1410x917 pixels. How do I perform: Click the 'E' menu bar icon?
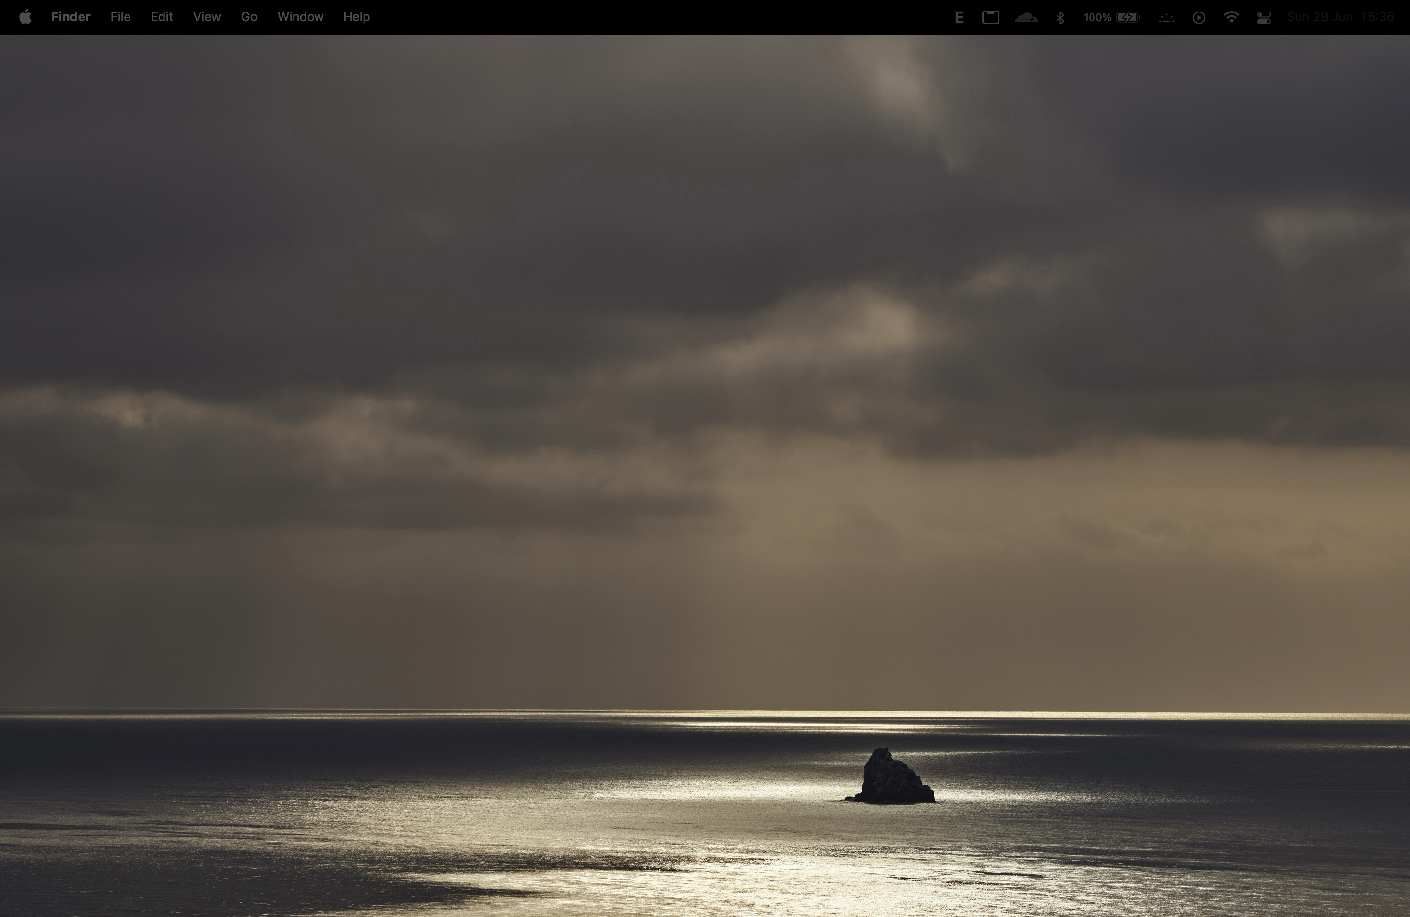pyautogui.click(x=959, y=18)
